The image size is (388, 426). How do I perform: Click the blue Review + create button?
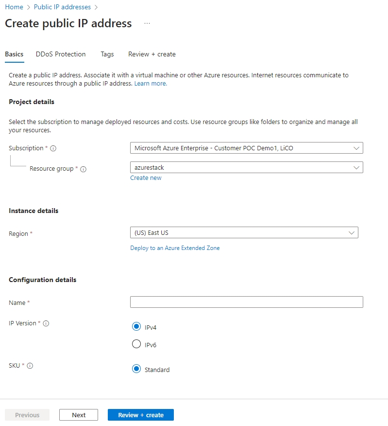tap(141, 415)
